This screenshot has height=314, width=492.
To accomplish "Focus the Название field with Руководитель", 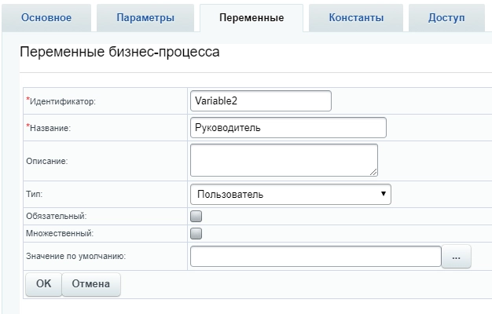I will coord(288,128).
